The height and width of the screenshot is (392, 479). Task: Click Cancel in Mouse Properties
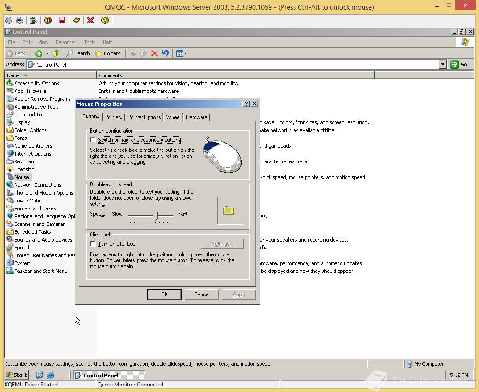(x=202, y=294)
